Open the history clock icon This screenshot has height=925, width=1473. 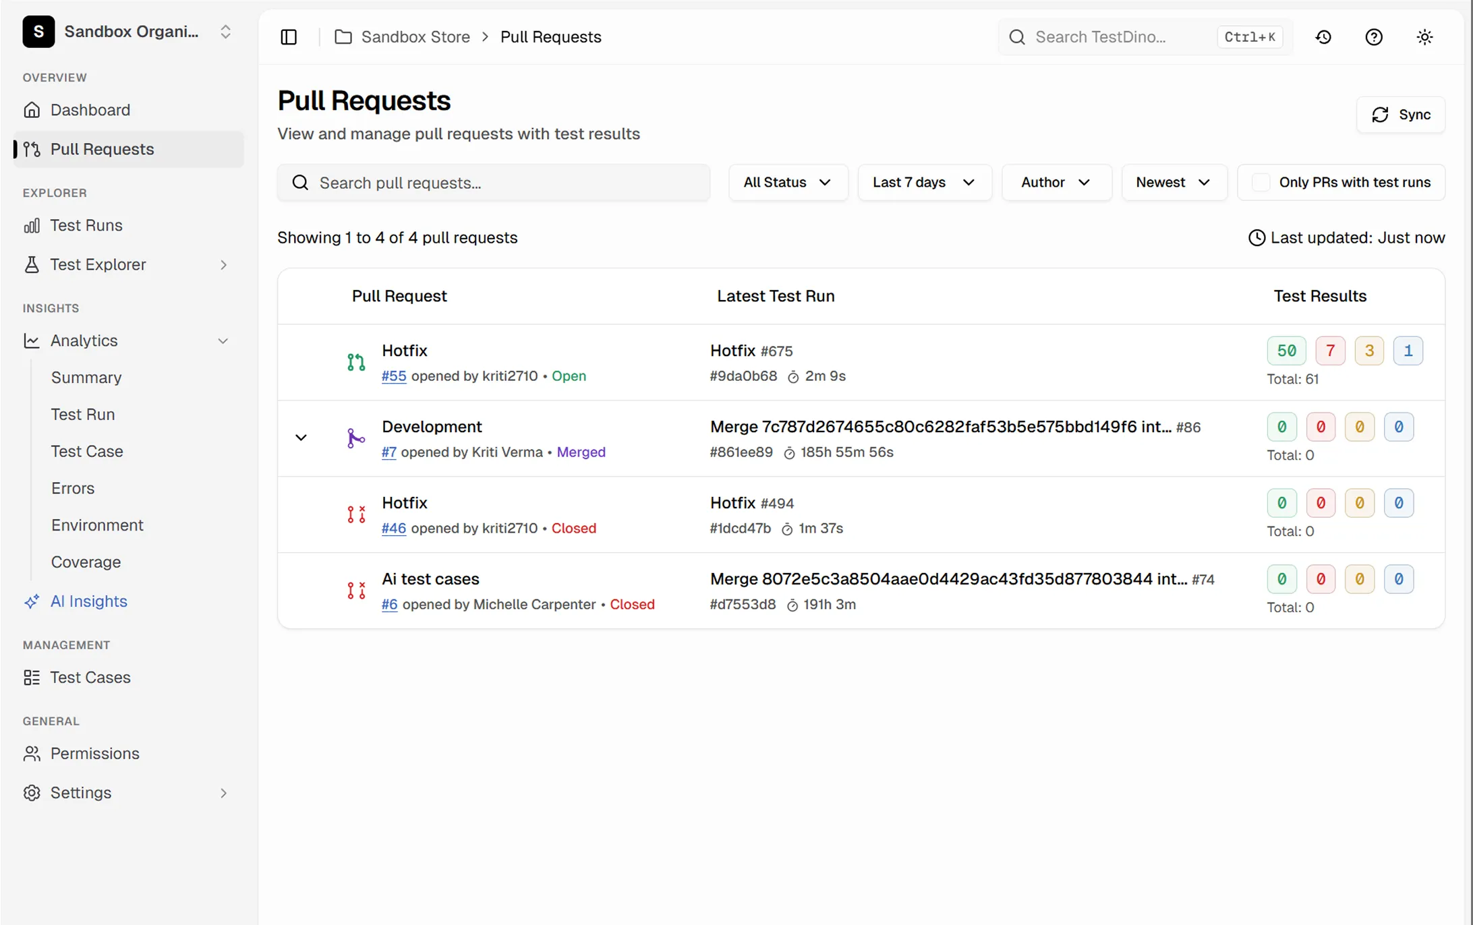point(1323,37)
